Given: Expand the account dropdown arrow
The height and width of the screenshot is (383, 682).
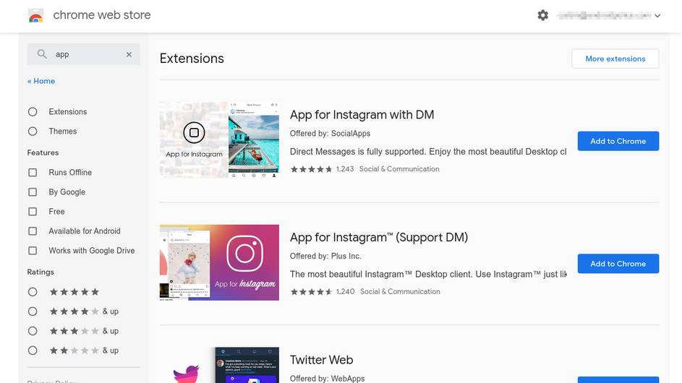Looking at the screenshot, I should tap(657, 16).
